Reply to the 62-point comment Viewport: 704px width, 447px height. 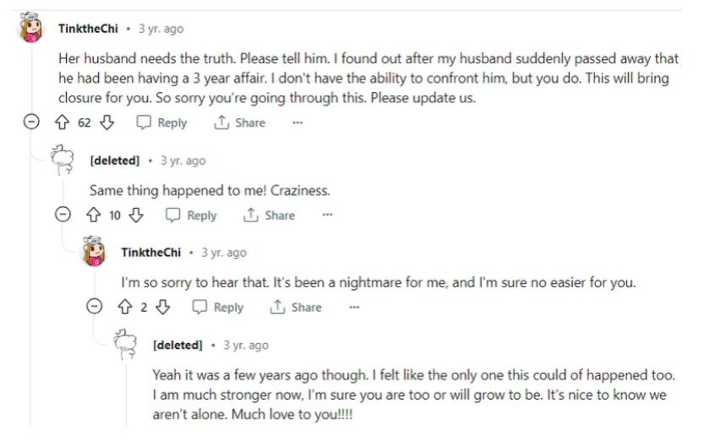pos(161,123)
